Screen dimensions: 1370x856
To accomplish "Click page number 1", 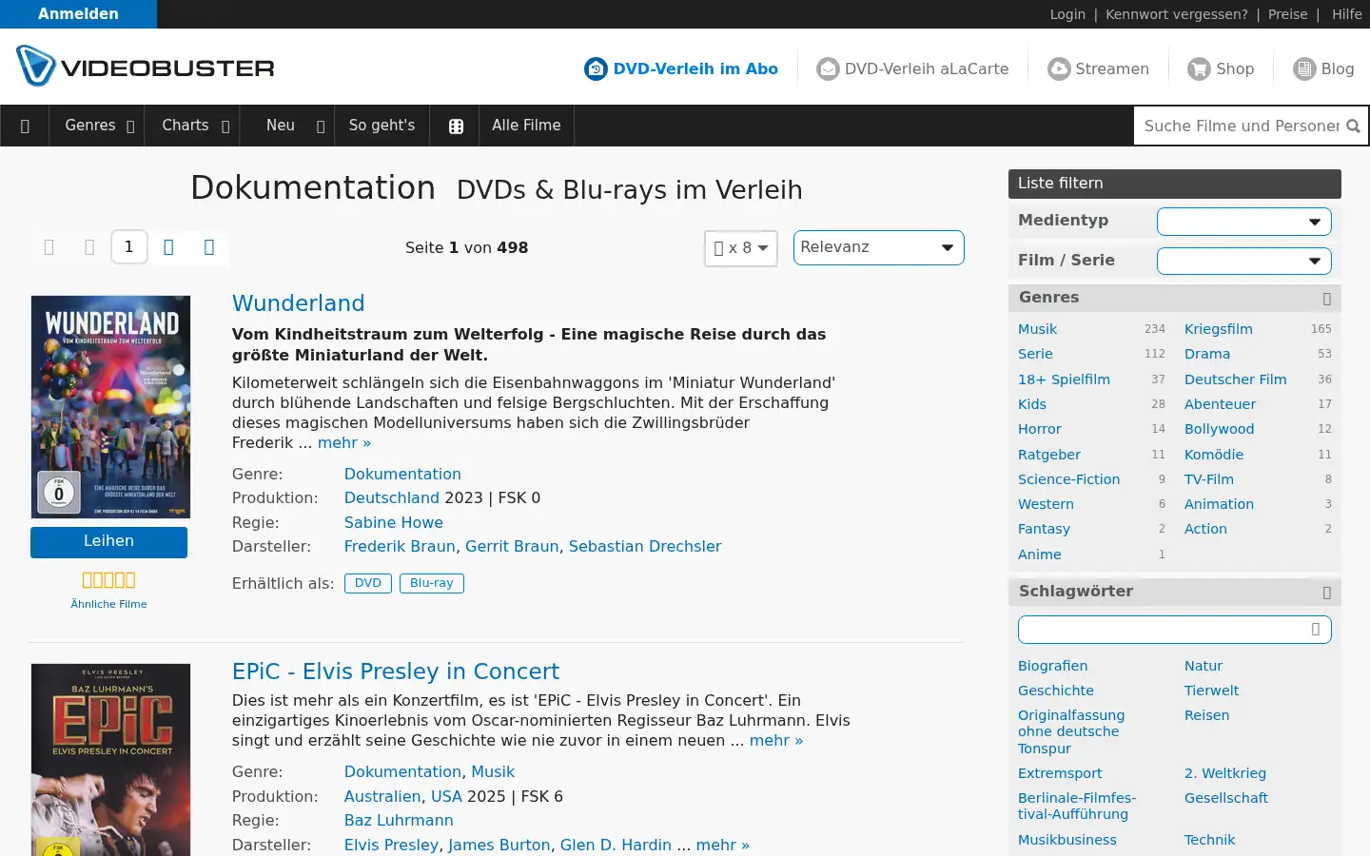I will coord(128,247).
